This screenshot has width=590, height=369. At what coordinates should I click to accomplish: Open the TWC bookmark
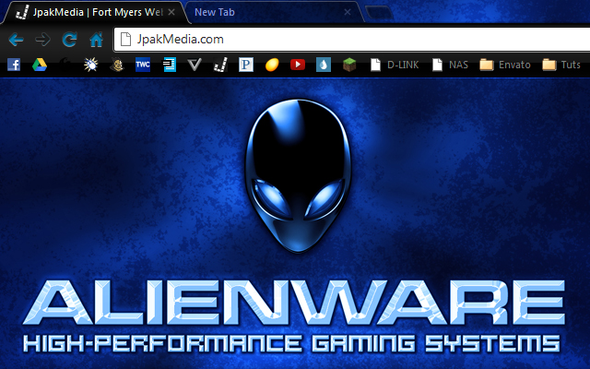point(143,65)
